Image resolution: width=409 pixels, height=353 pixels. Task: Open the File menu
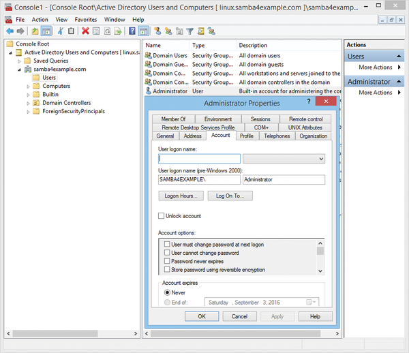point(20,20)
